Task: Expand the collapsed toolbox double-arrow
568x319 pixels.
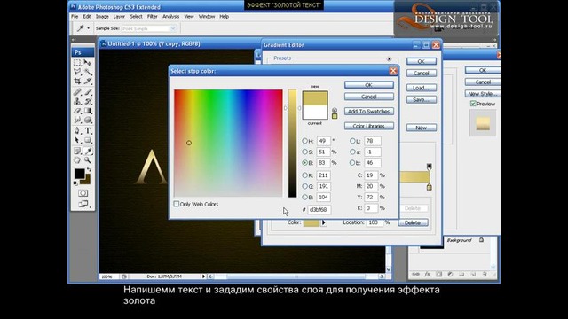Action: [x=74, y=40]
